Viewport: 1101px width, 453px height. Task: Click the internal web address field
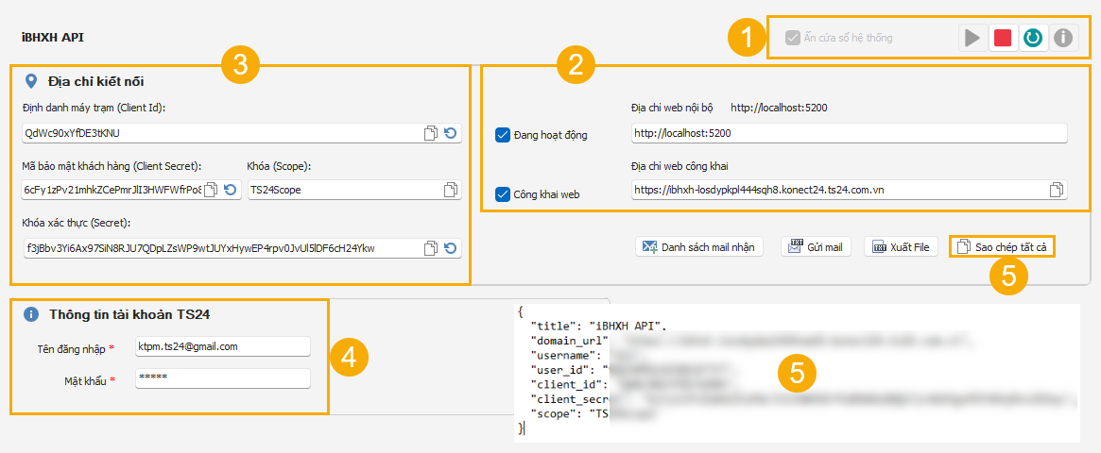(x=849, y=133)
